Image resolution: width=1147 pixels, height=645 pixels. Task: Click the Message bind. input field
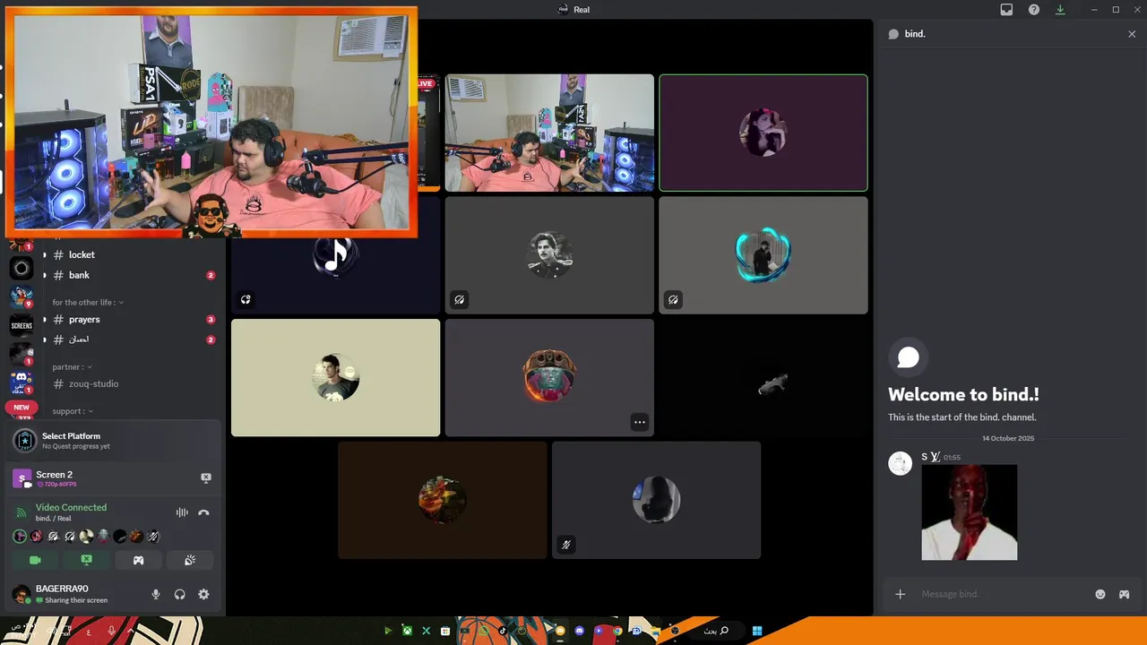[1002, 594]
